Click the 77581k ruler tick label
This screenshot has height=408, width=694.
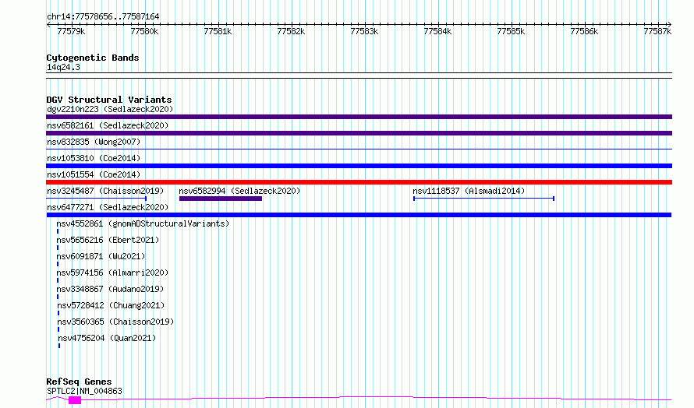[x=218, y=31]
